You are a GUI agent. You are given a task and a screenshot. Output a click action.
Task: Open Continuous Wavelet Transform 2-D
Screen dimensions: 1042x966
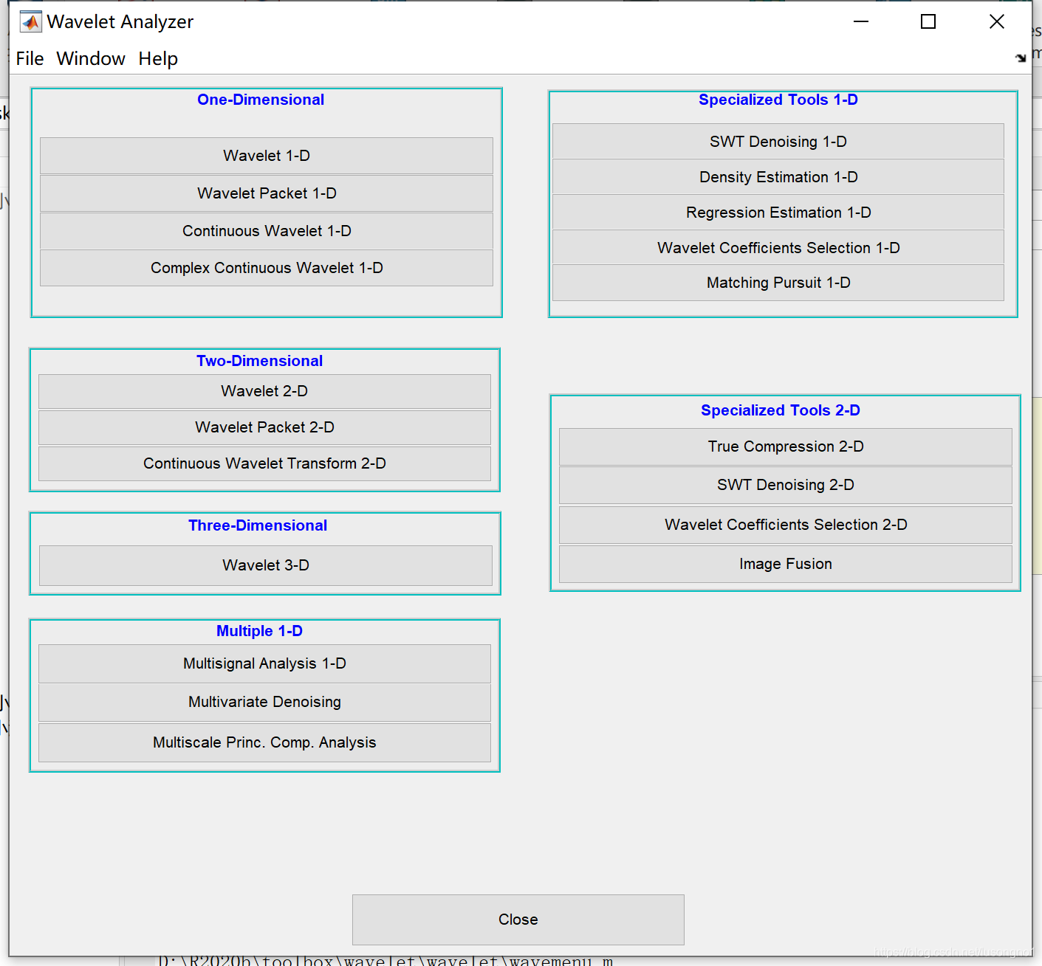point(264,463)
